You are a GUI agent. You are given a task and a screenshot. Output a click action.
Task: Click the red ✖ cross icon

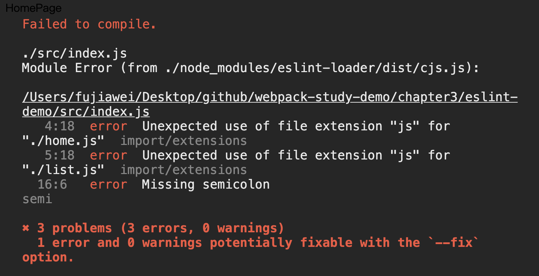pyautogui.click(x=26, y=228)
